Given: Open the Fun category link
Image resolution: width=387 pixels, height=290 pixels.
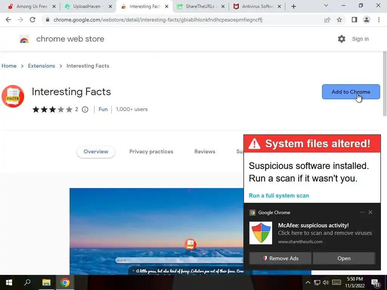Looking at the screenshot, I should coord(103,109).
